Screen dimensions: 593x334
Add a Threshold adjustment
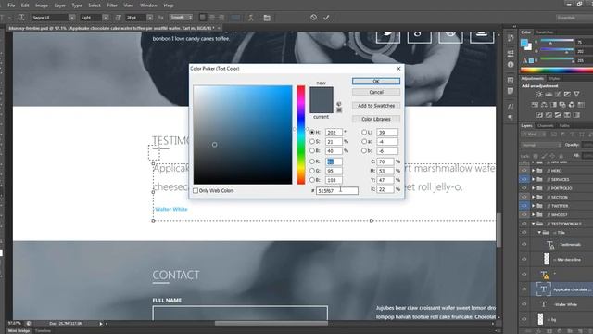coord(558,115)
